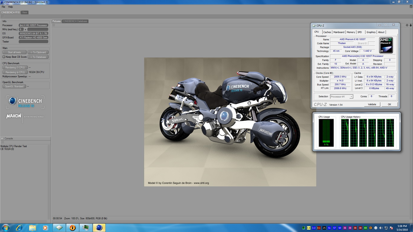Activate the CINEBENCH sphere taskbar button
This screenshot has height=232, width=413.
coord(99,228)
